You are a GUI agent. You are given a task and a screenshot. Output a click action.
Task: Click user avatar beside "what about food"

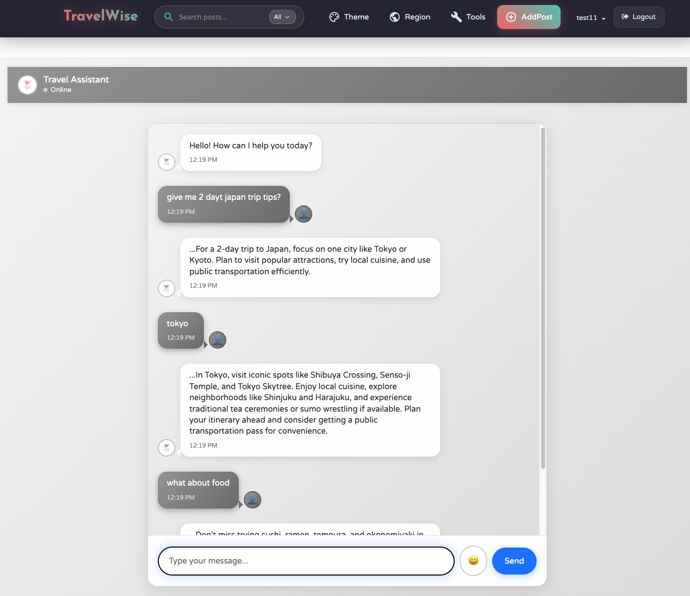tap(252, 500)
